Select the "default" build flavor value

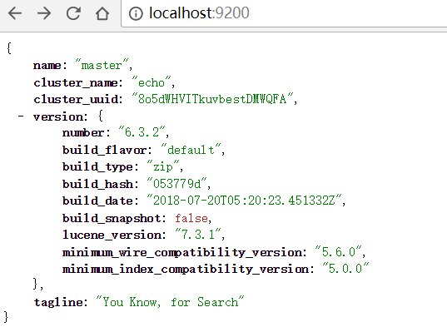pos(191,149)
